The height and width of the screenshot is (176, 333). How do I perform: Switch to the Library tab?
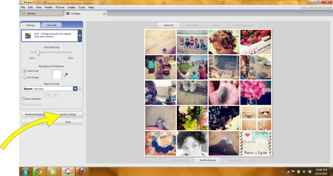pos(42,13)
